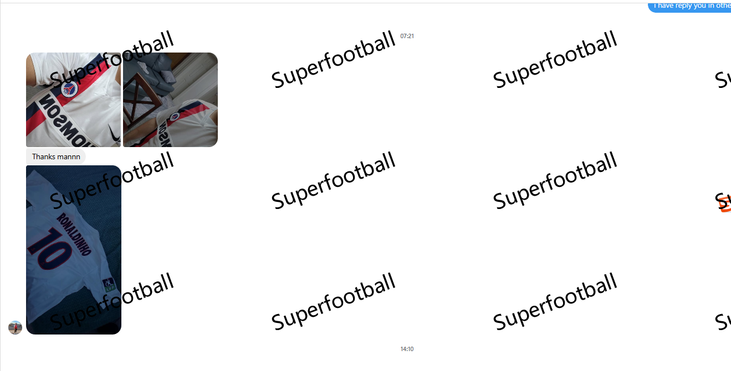This screenshot has width=731, height=371.
Task: Click the partially visible orange icon
Action: point(725,203)
